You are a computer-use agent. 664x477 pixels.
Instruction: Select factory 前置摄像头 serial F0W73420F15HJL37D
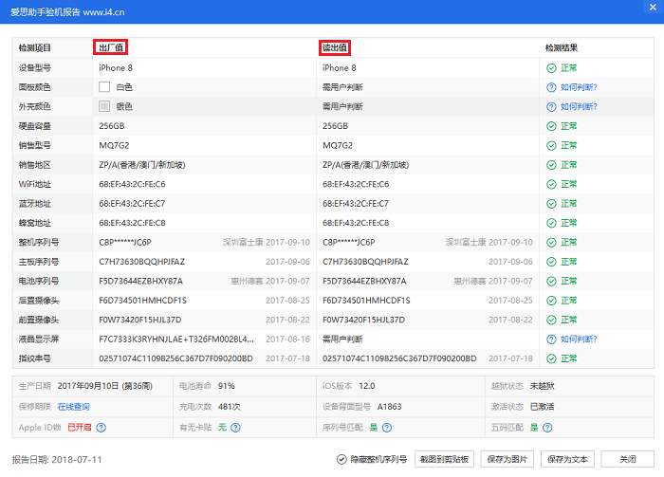pyautogui.click(x=140, y=320)
